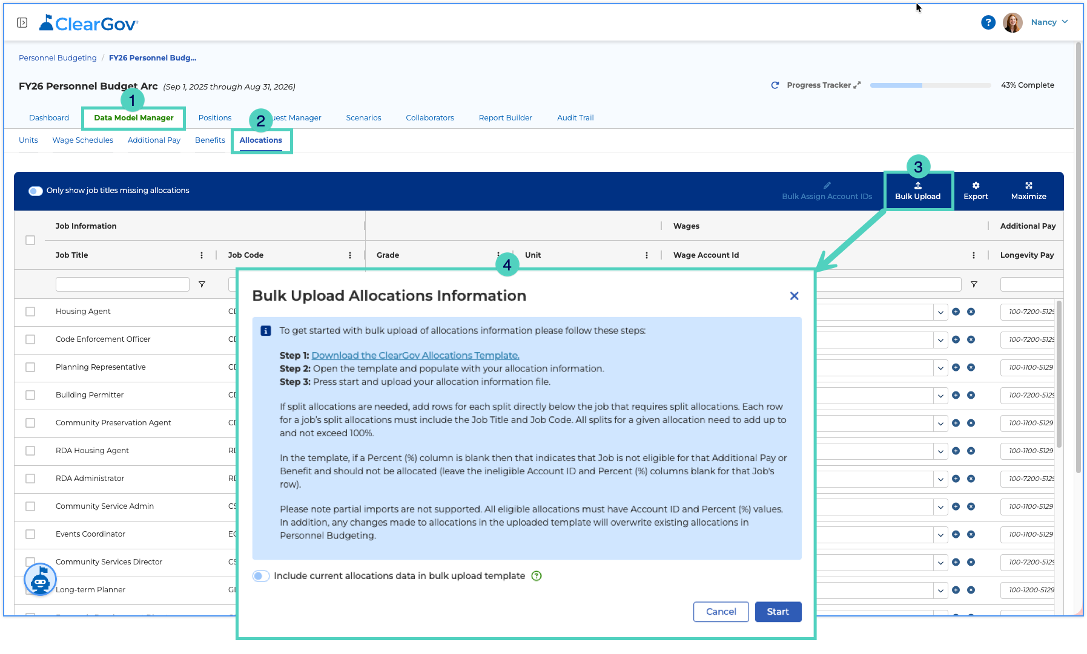
Task: Select the Wage Schedules sub-tab
Action: pos(82,140)
